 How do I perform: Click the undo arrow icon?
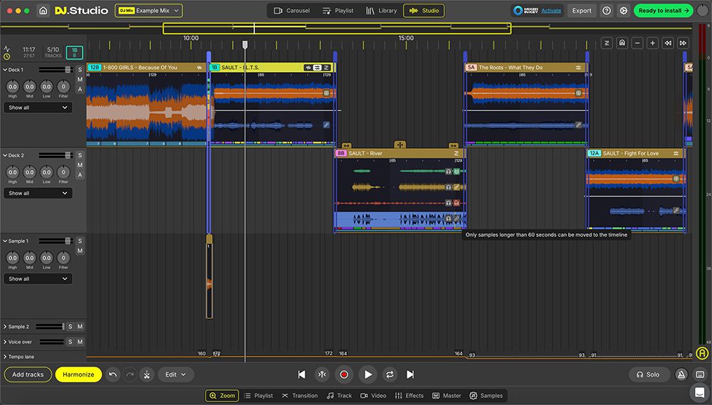113,374
